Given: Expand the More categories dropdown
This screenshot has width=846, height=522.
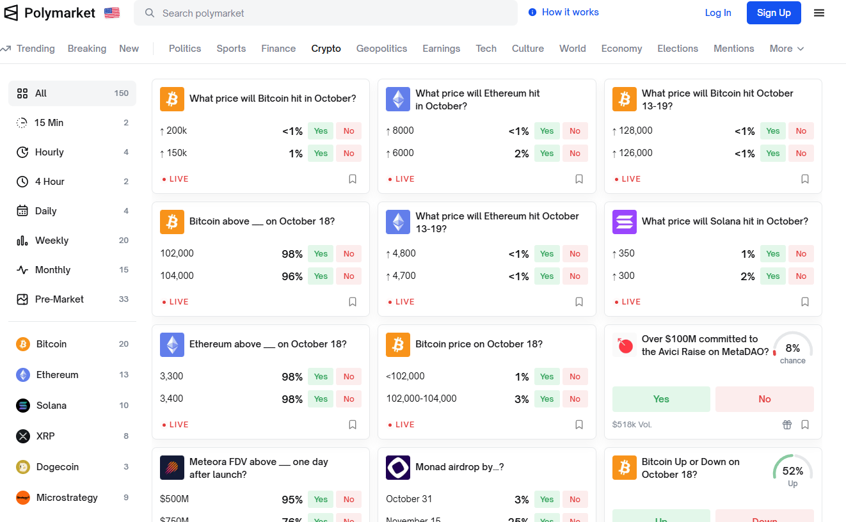Looking at the screenshot, I should pyautogui.click(x=786, y=49).
